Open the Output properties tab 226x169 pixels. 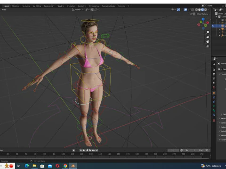[x=214, y=74]
